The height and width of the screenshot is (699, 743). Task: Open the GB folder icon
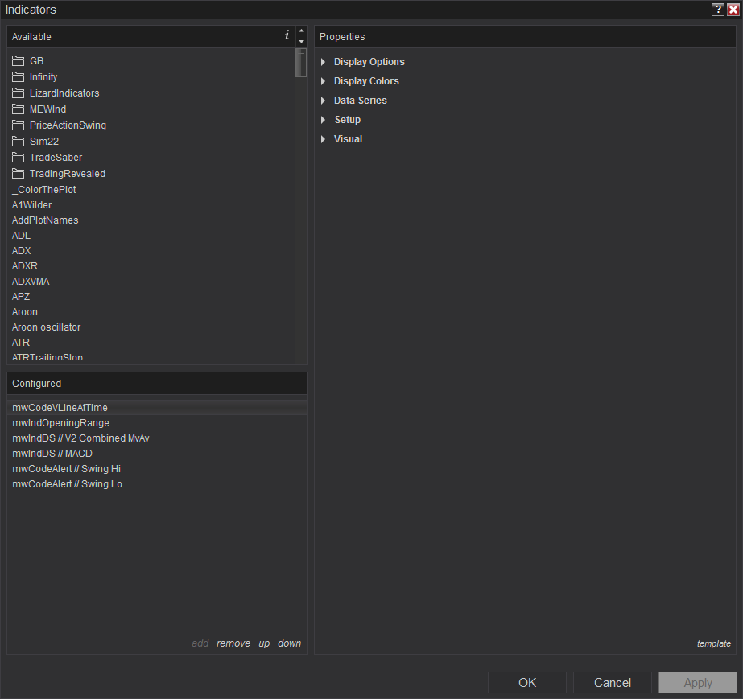pos(18,60)
